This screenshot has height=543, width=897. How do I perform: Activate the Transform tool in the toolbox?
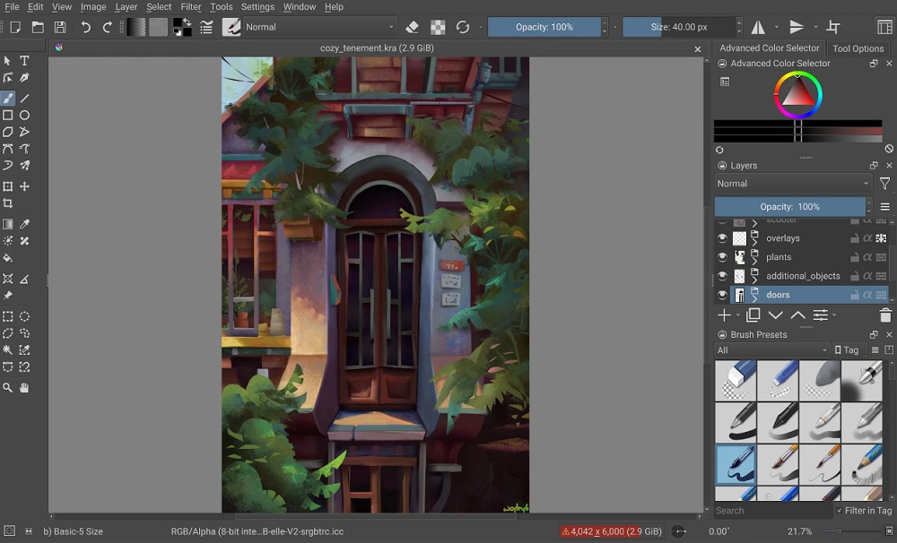7,185
